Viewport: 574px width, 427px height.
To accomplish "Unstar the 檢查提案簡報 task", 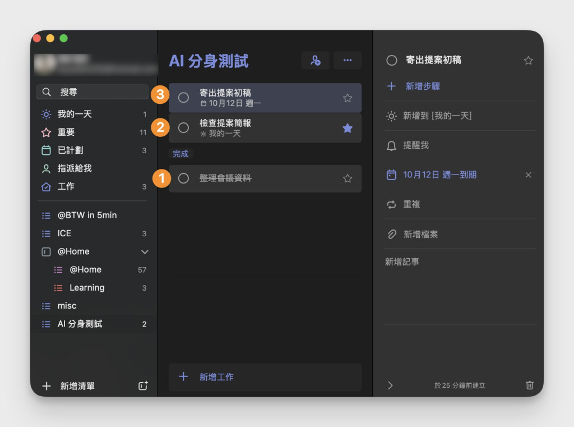I will point(348,128).
